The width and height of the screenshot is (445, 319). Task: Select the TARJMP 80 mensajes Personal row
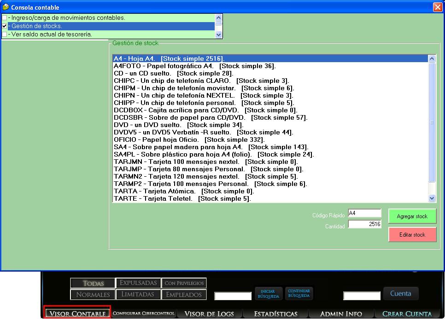(x=270, y=169)
